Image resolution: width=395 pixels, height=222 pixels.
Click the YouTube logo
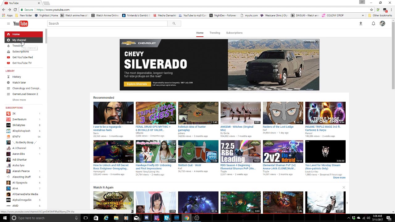[21, 24]
